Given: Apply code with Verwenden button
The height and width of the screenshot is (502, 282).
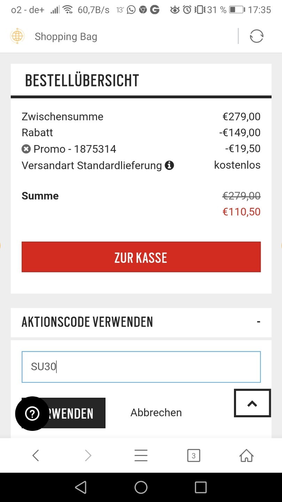Looking at the screenshot, I should 77,413.
